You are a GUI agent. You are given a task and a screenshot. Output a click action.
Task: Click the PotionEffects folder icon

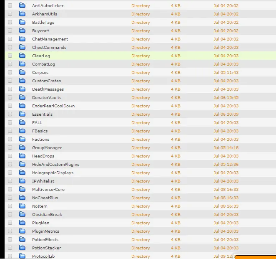(x=22, y=239)
